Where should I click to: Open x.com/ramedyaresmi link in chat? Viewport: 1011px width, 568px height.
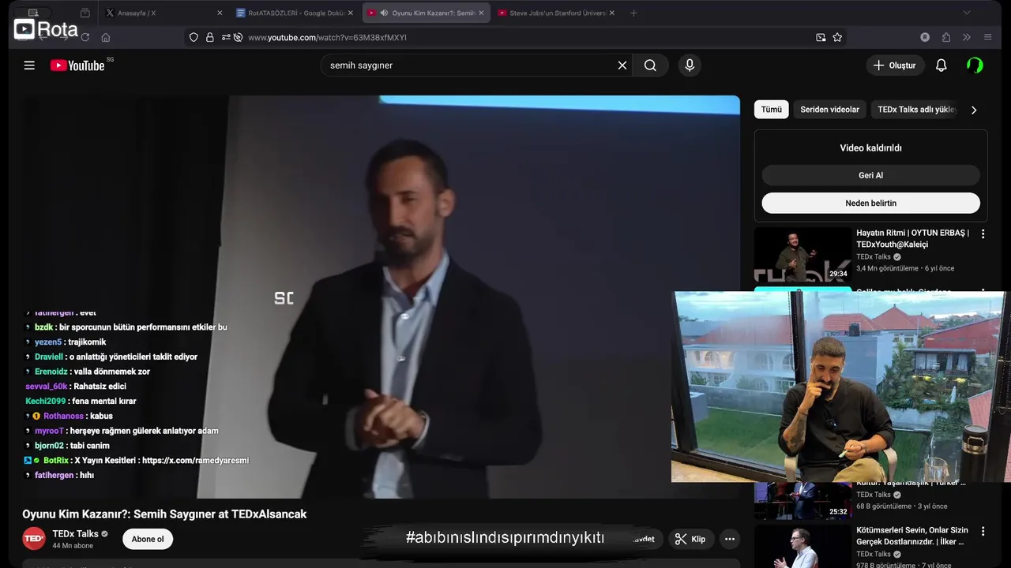point(195,461)
